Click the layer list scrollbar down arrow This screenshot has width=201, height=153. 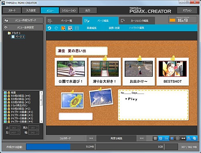[41, 121]
